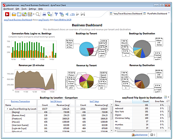
Task: Sort the Trip Search table by the Group column header
Action: 123,101
